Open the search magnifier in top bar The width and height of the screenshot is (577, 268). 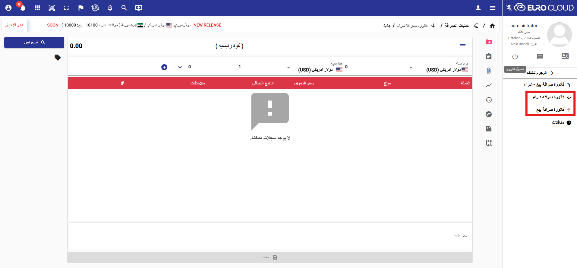tap(124, 8)
